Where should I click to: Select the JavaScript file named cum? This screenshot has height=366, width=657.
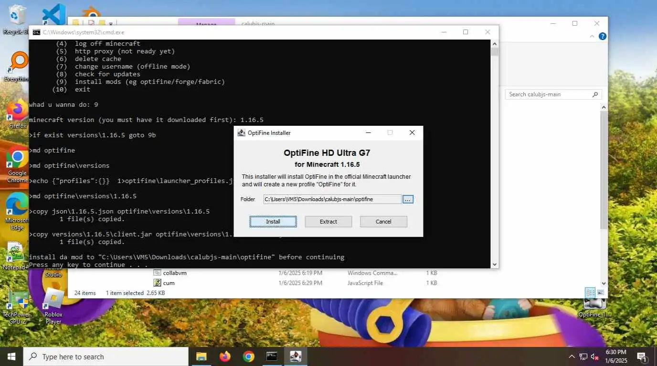(296, 283)
